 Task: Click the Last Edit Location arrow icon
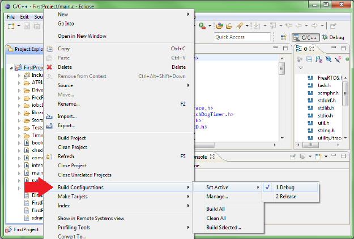(x=288, y=26)
